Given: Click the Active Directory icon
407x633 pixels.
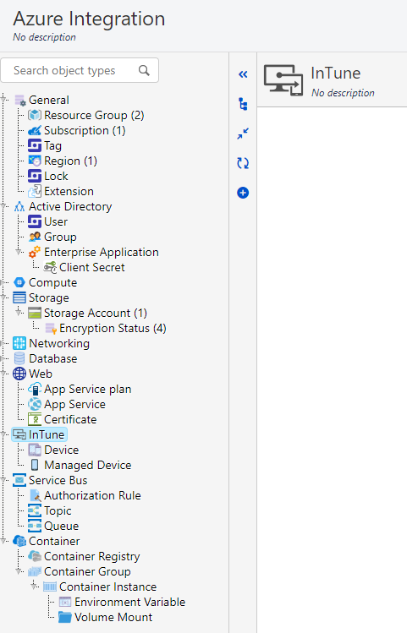Looking at the screenshot, I should coord(19,206).
